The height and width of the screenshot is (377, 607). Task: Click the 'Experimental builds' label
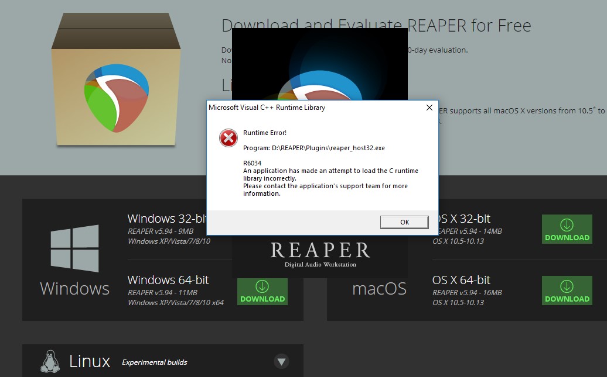[155, 362]
